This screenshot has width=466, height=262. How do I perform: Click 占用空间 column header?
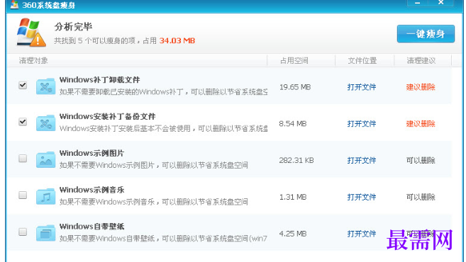[x=294, y=60]
